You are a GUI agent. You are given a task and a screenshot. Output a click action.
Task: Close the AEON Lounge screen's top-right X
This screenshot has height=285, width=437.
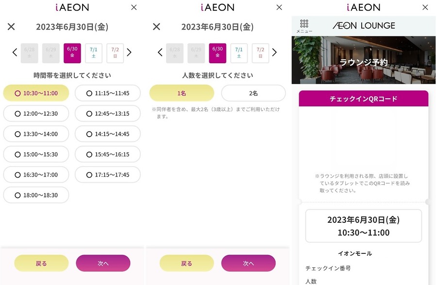[425, 7]
